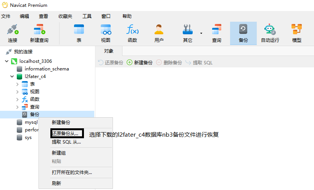Choose 刷新 from context menu
Image resolution: width=314 pixels, height=190 pixels.
56,184
